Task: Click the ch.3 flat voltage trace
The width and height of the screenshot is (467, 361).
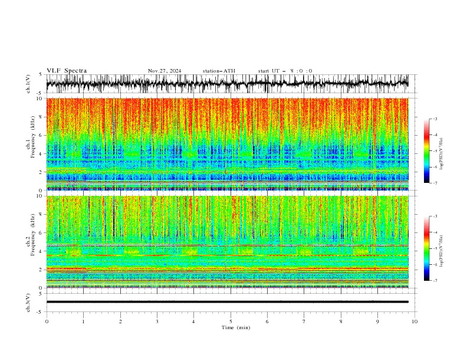Action: click(x=227, y=302)
